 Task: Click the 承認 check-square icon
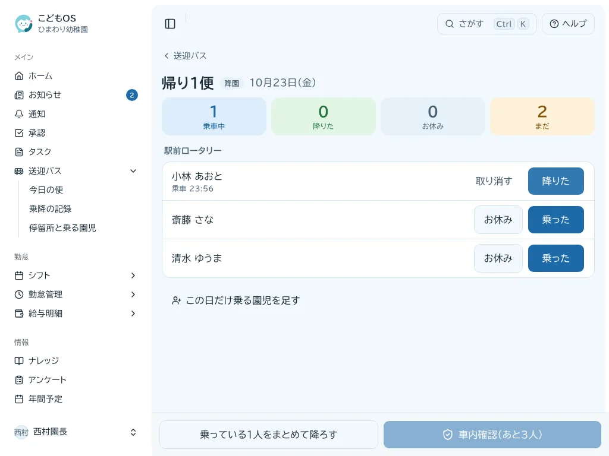coord(19,133)
